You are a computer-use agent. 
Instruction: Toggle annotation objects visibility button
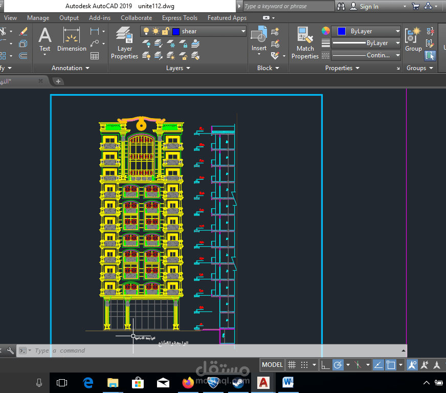pos(412,365)
